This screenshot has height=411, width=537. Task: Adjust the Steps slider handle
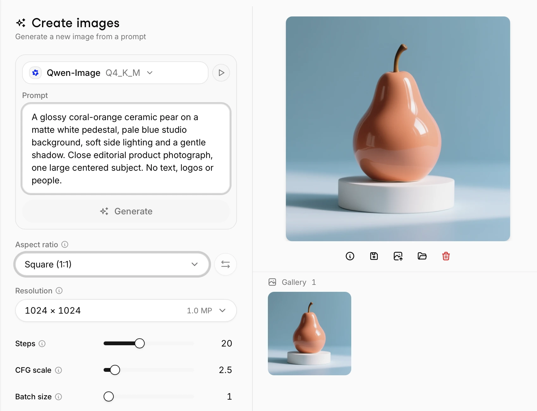tap(140, 343)
